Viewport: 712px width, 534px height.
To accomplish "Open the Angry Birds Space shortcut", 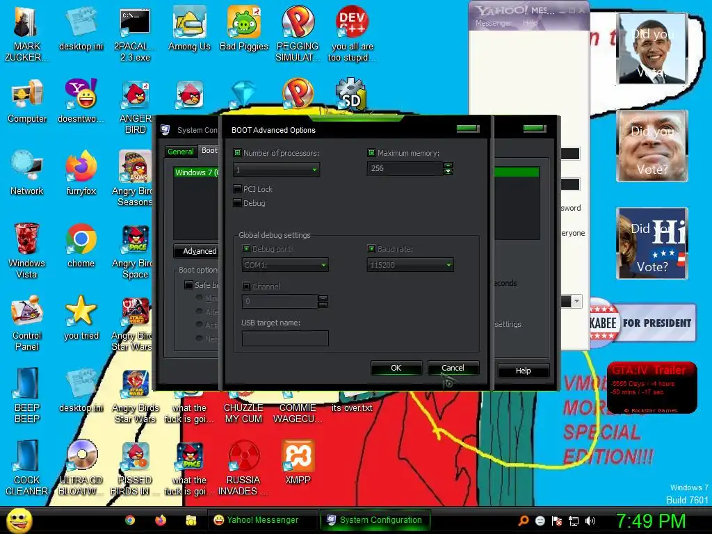I will tap(133, 251).
